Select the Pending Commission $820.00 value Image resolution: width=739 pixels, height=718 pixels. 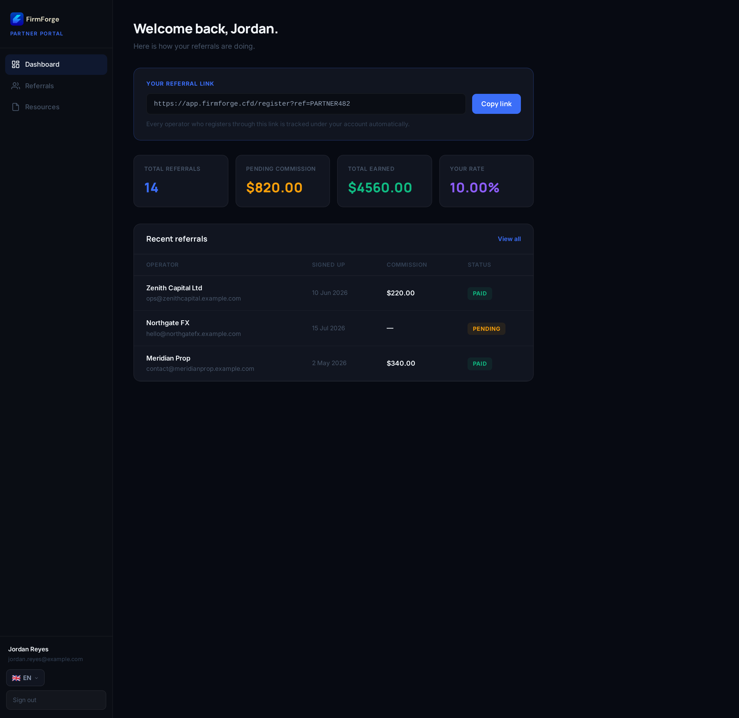(274, 188)
